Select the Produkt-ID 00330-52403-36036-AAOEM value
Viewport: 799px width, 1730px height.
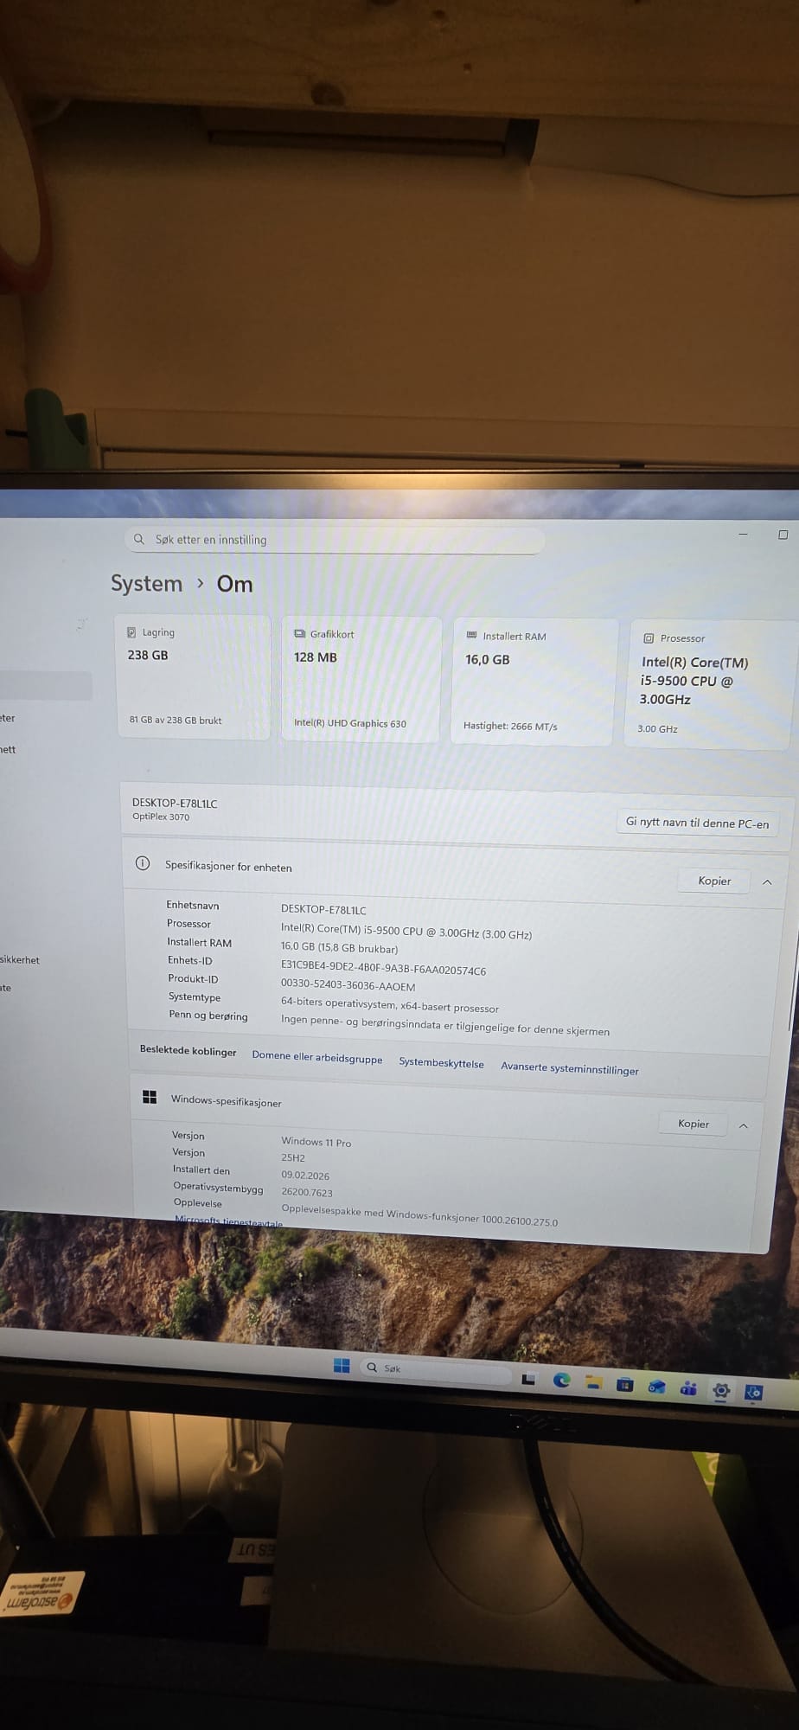coord(348,985)
